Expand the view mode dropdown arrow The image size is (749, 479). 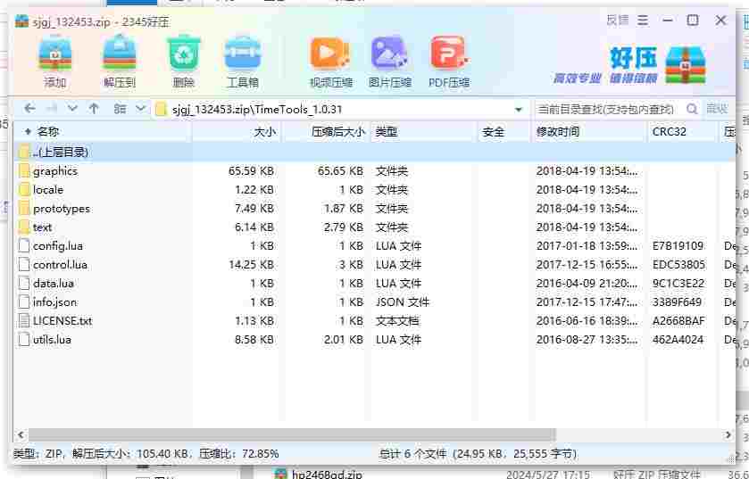coord(140,109)
